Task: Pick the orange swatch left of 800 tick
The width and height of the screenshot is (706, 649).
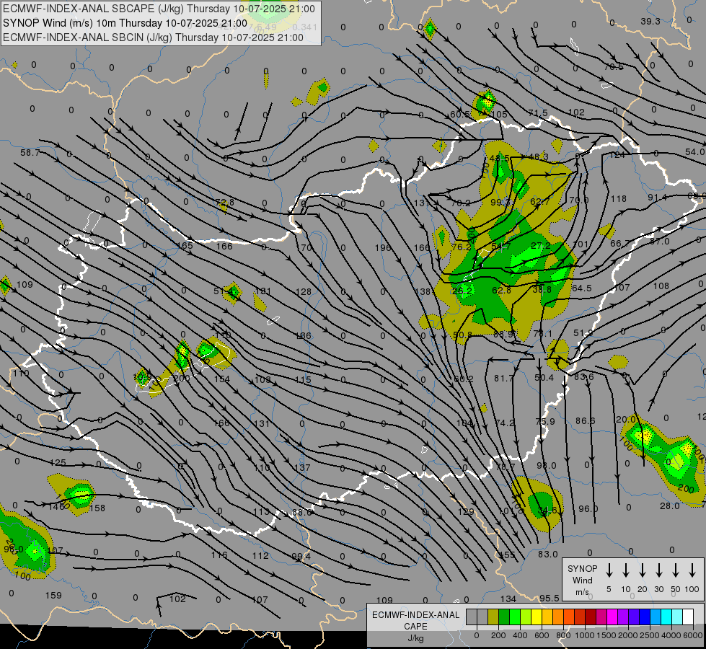Action: pos(558,617)
